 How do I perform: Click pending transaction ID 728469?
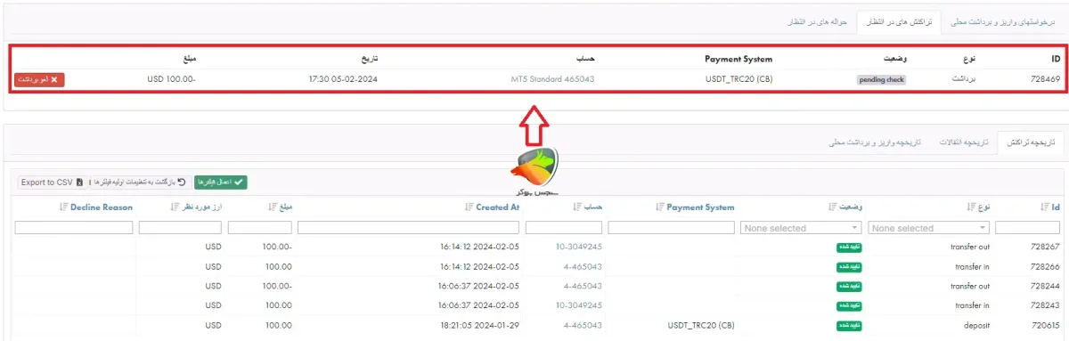(1044, 79)
